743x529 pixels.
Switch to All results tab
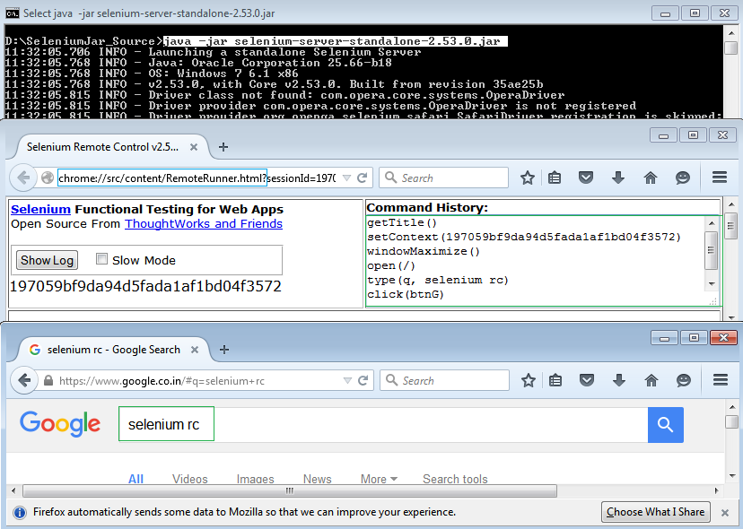(x=136, y=479)
